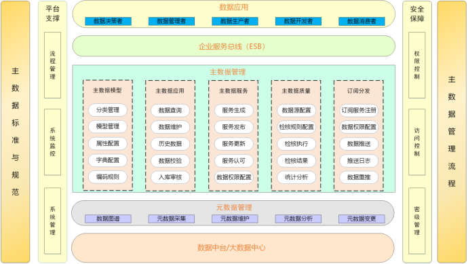The image size is (468, 264).
Task: Click the 主数据质量 heading
Action: click(x=296, y=90)
